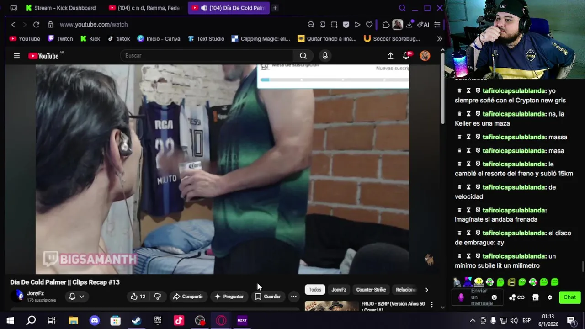Open Steam from the taskbar
The width and height of the screenshot is (585, 329).
point(137,321)
